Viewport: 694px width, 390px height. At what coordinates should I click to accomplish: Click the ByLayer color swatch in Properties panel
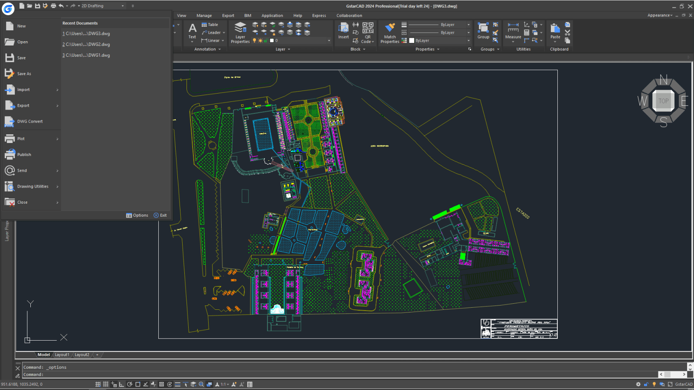pos(411,40)
